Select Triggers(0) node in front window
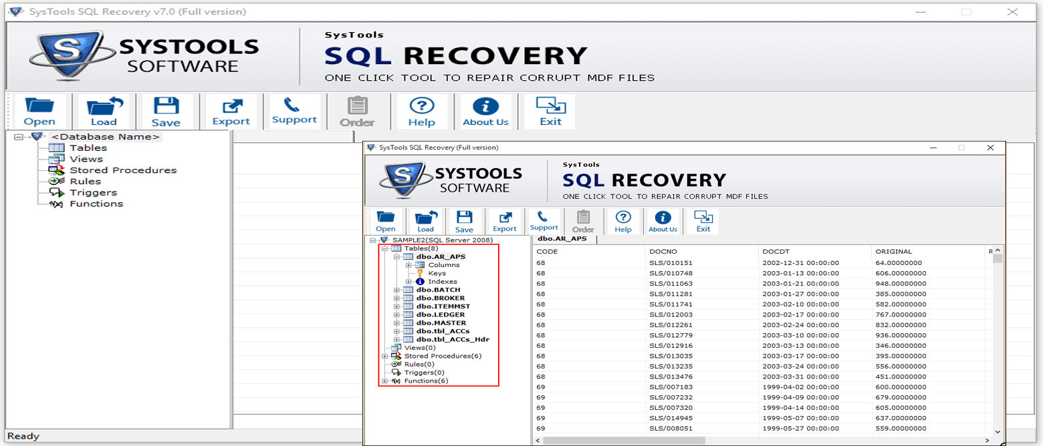This screenshot has width=1043, height=446. pos(424,373)
